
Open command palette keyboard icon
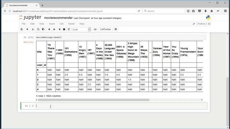[x=95, y=29]
